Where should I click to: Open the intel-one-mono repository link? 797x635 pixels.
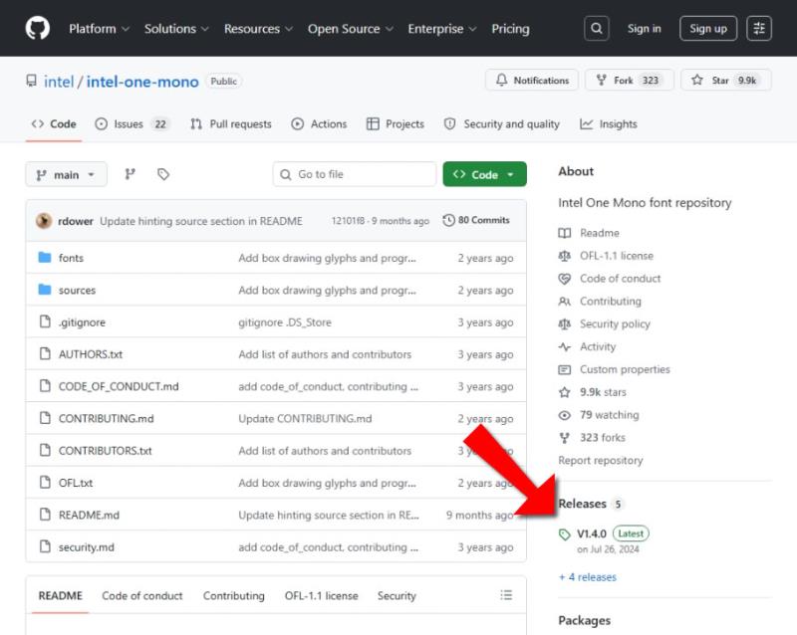[142, 82]
